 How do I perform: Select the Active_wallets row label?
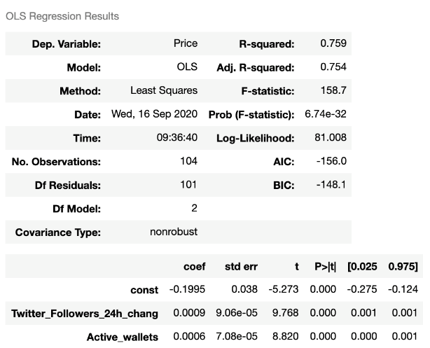(122, 337)
